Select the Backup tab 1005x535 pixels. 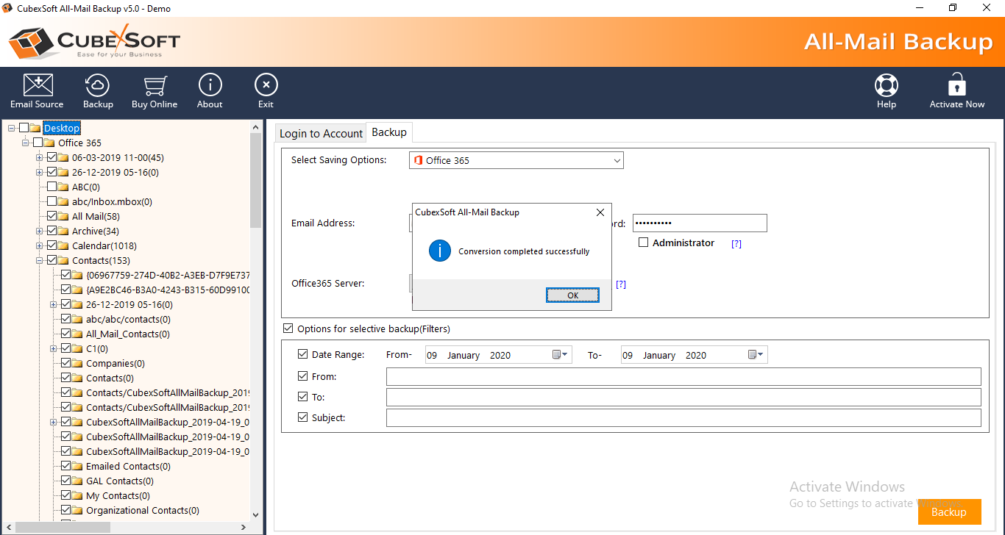pyautogui.click(x=389, y=132)
